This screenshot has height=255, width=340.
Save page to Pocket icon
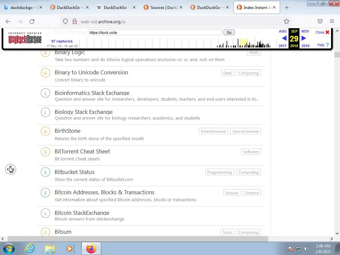point(320,21)
